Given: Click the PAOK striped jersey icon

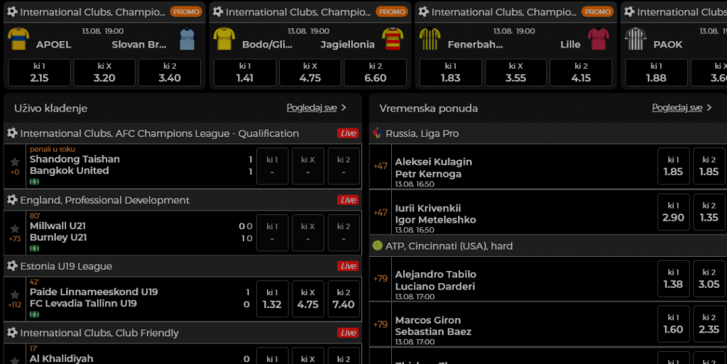Looking at the screenshot, I should (635, 39).
